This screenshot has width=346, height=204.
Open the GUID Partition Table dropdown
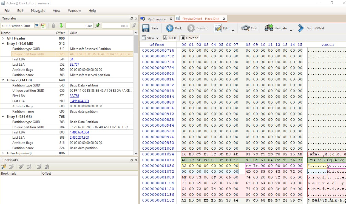36,26
